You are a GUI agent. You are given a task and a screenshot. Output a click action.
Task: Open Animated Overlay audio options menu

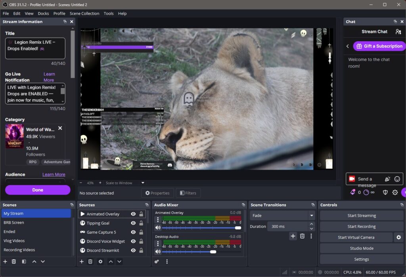(x=158, y=220)
